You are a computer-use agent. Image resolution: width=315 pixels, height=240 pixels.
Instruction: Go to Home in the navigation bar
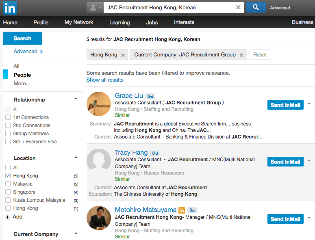click(10, 22)
